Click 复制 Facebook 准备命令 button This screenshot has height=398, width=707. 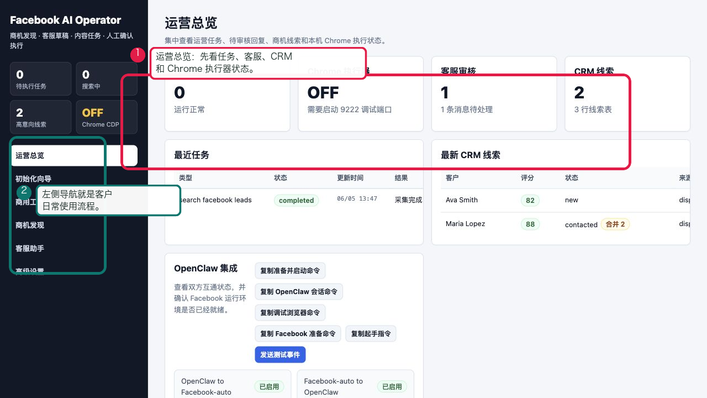(x=298, y=334)
